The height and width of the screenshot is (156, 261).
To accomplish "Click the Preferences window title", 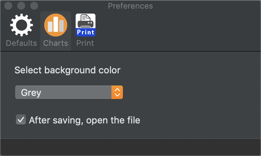I will point(130,6).
